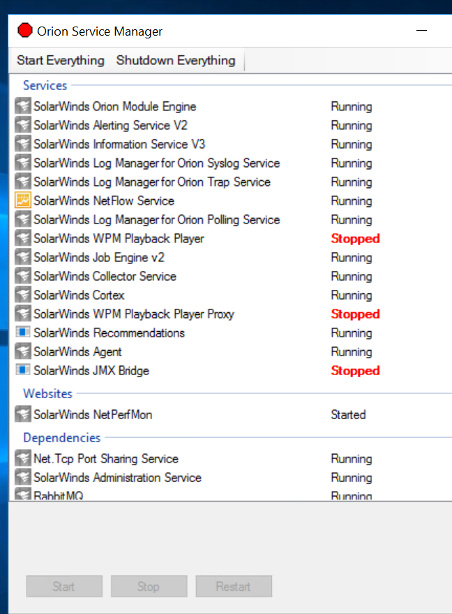
Task: Click the Running status of SolarWinds Agent
Action: coord(351,351)
